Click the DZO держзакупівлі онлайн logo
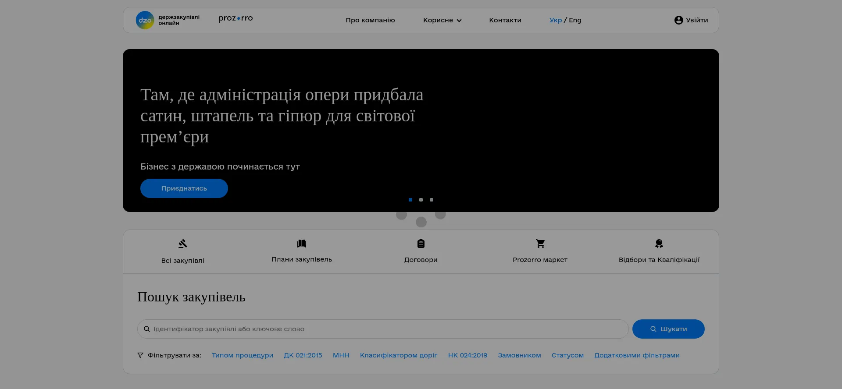842x389 pixels. (168, 20)
